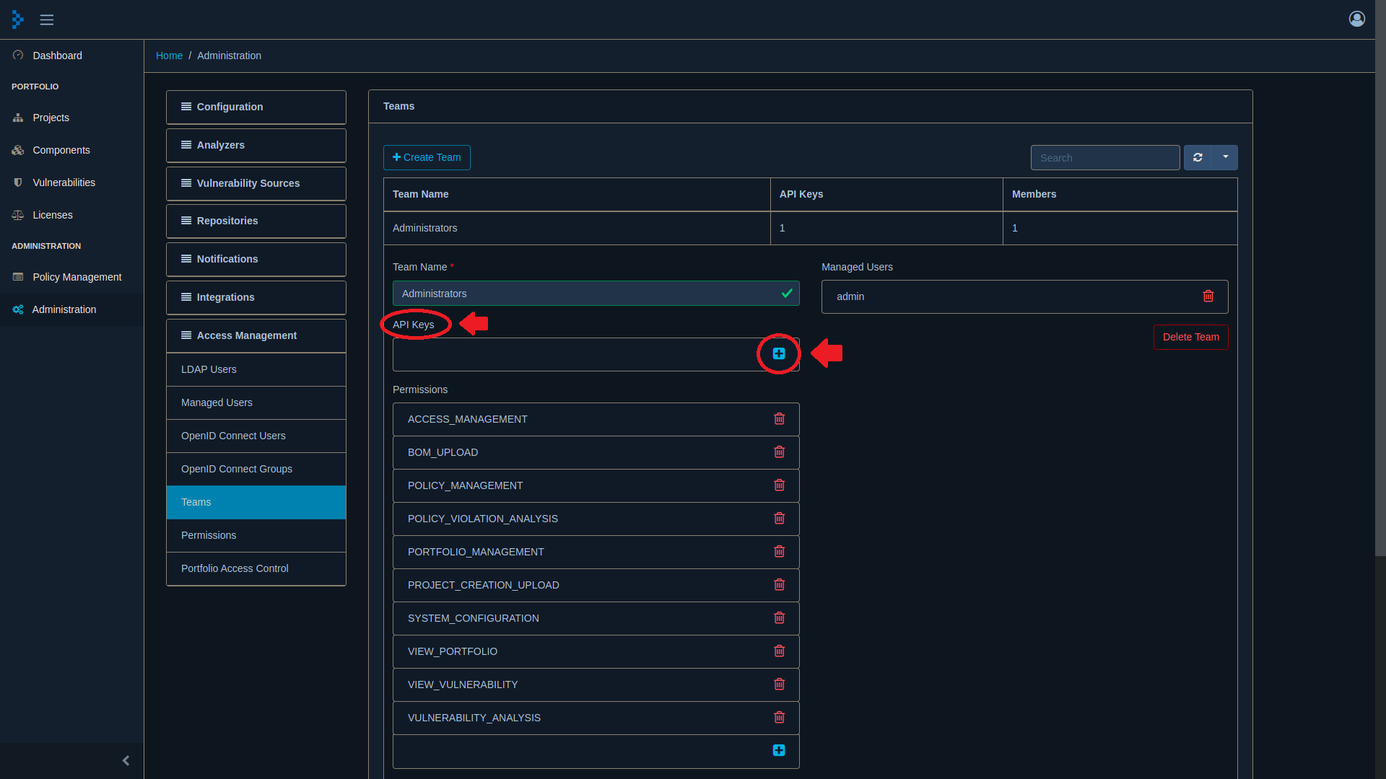Viewport: 1386px width, 779px height.
Task: Expand the Vulnerability Sources section
Action: [256, 183]
